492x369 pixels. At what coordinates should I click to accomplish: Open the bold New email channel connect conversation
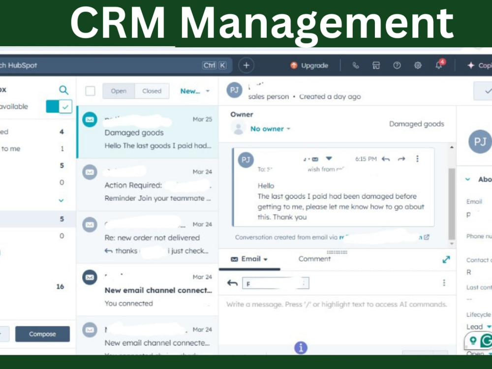coord(148,290)
